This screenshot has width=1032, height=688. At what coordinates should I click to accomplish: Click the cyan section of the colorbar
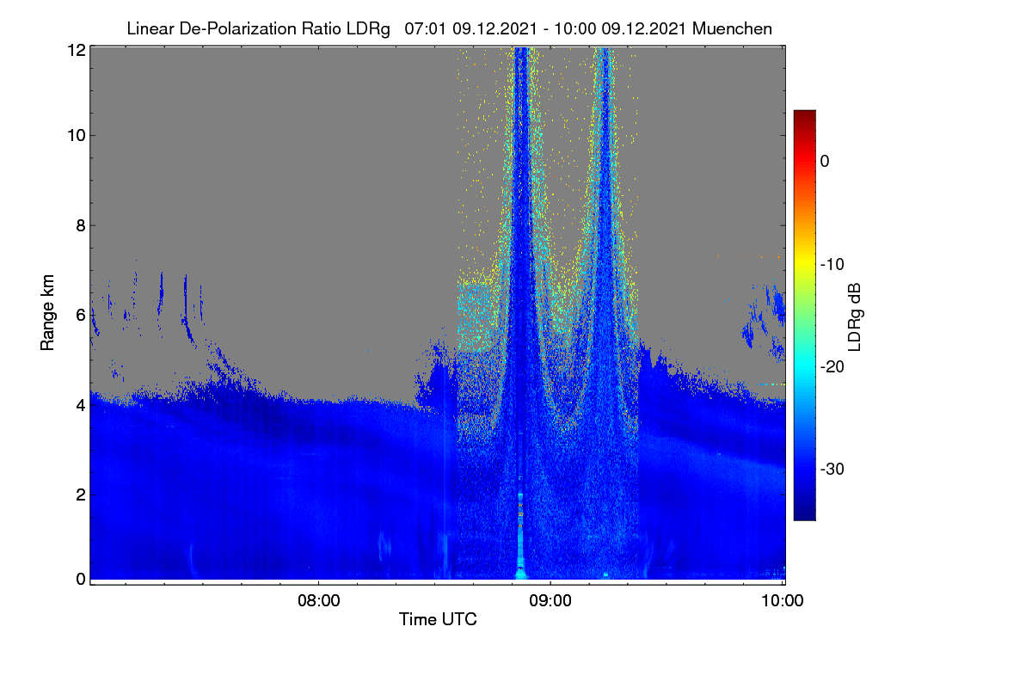(804, 367)
